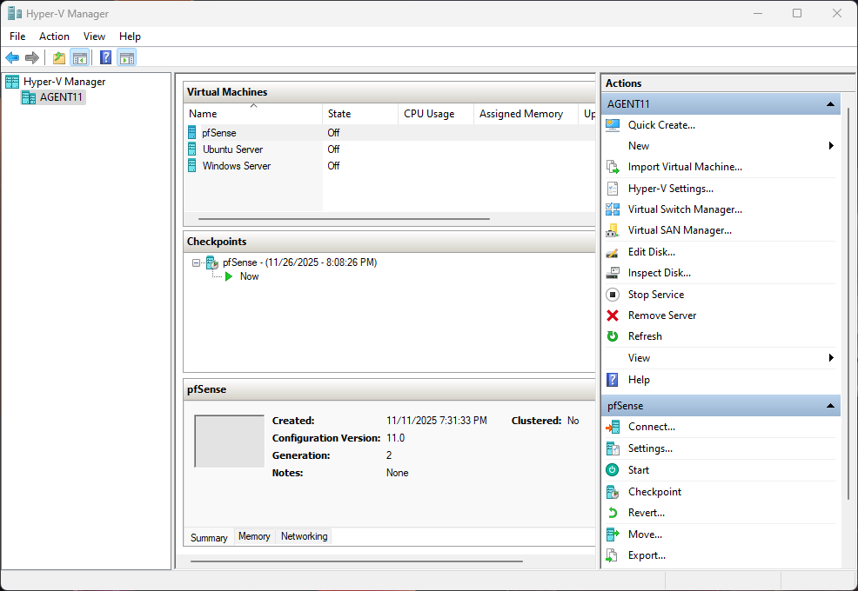Expand the View submenu arrow
This screenshot has width=858, height=591.
pyautogui.click(x=831, y=358)
